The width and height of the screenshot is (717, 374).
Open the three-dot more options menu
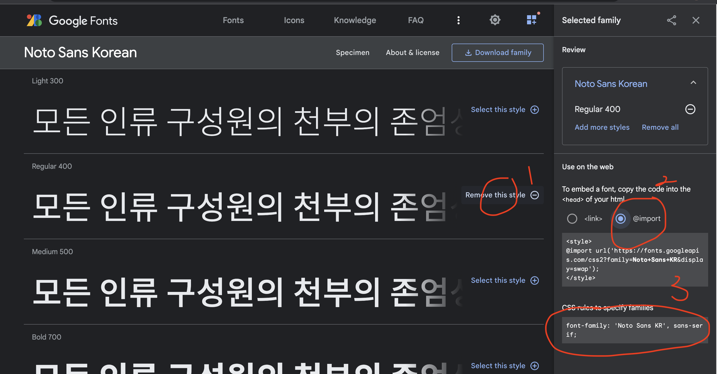[458, 20]
